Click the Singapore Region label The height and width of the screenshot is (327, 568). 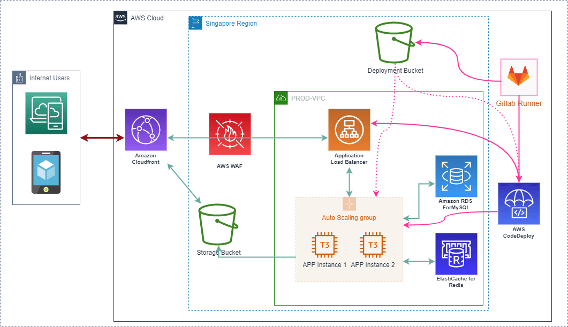(x=231, y=24)
